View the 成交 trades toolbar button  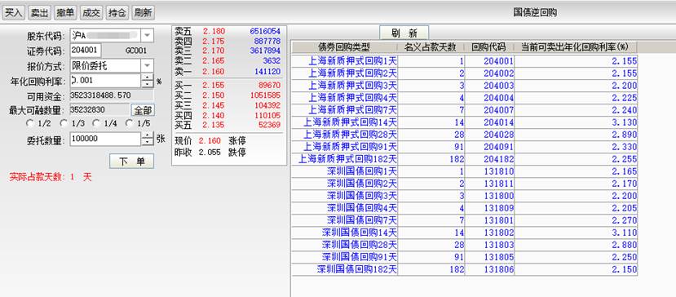point(91,13)
